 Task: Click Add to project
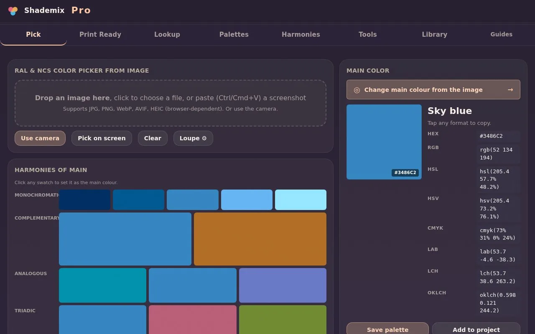tap(476, 329)
